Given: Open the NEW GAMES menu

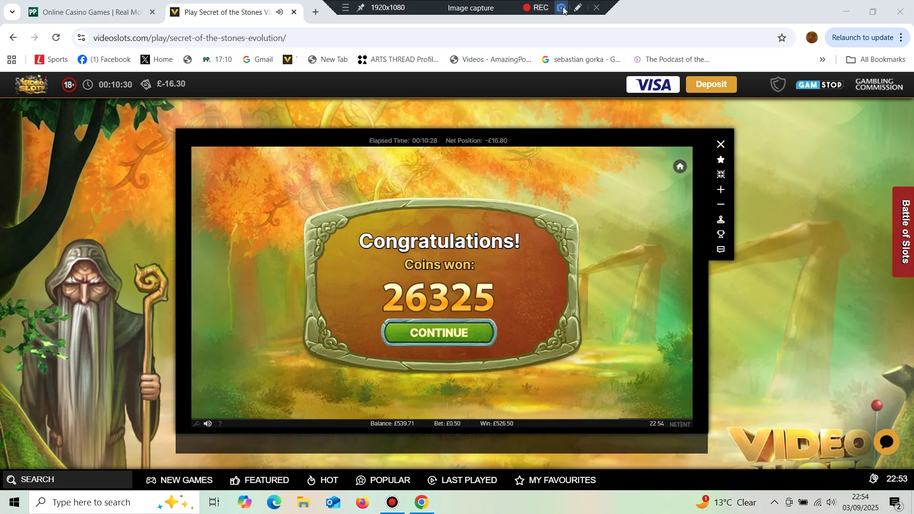Looking at the screenshot, I should [179, 480].
